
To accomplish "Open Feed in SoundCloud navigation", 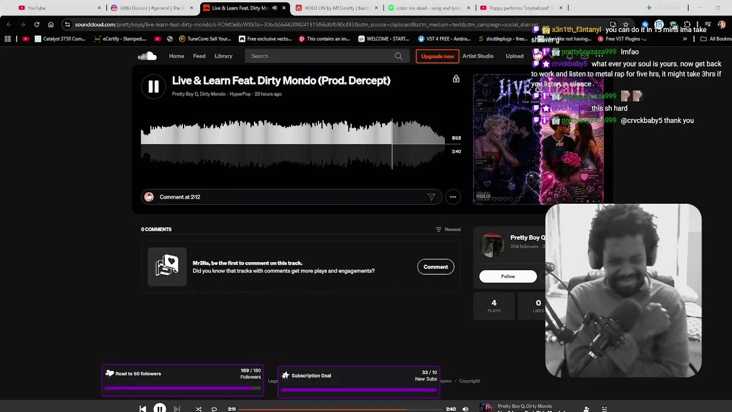I will tap(199, 56).
